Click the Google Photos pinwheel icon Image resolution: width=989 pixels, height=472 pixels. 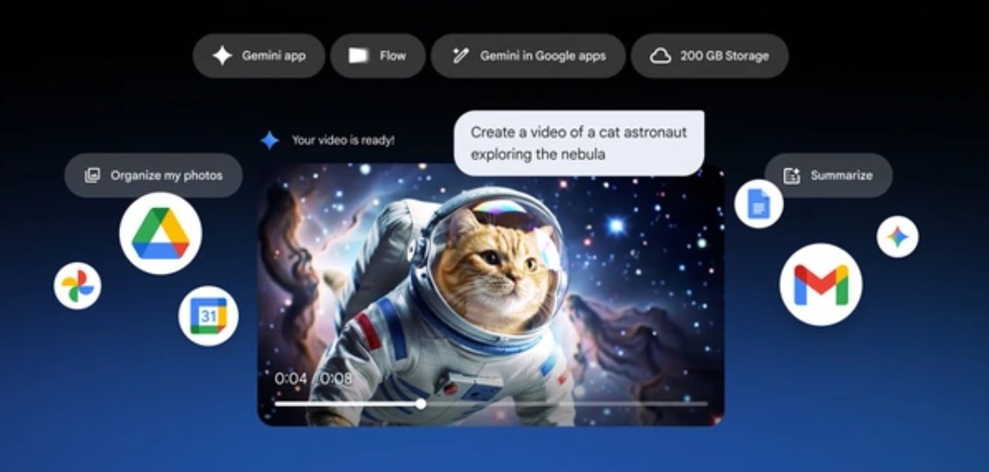77,286
